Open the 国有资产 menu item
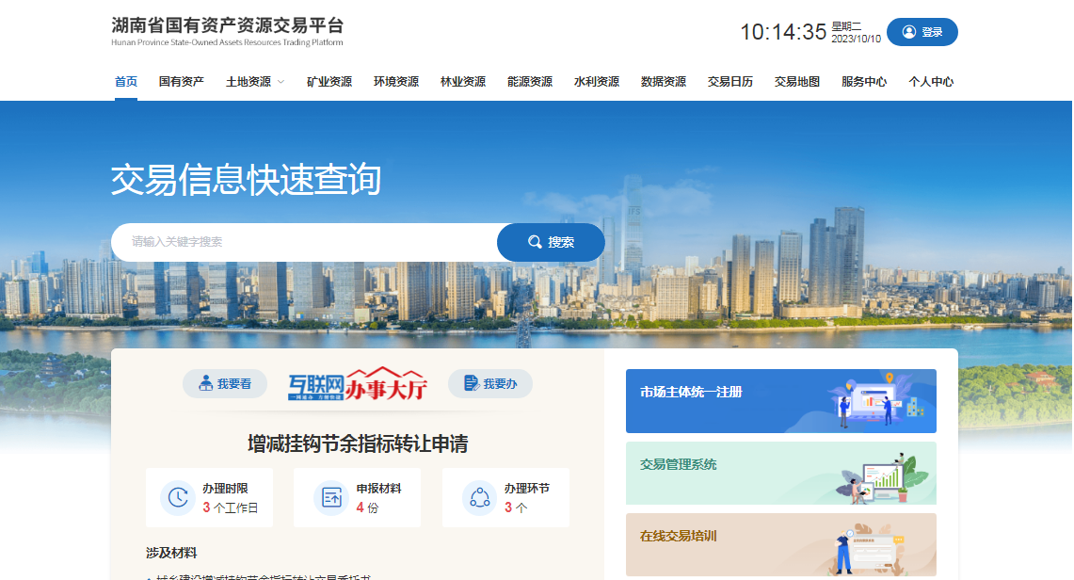Image resolution: width=1074 pixels, height=580 pixels. (x=181, y=82)
